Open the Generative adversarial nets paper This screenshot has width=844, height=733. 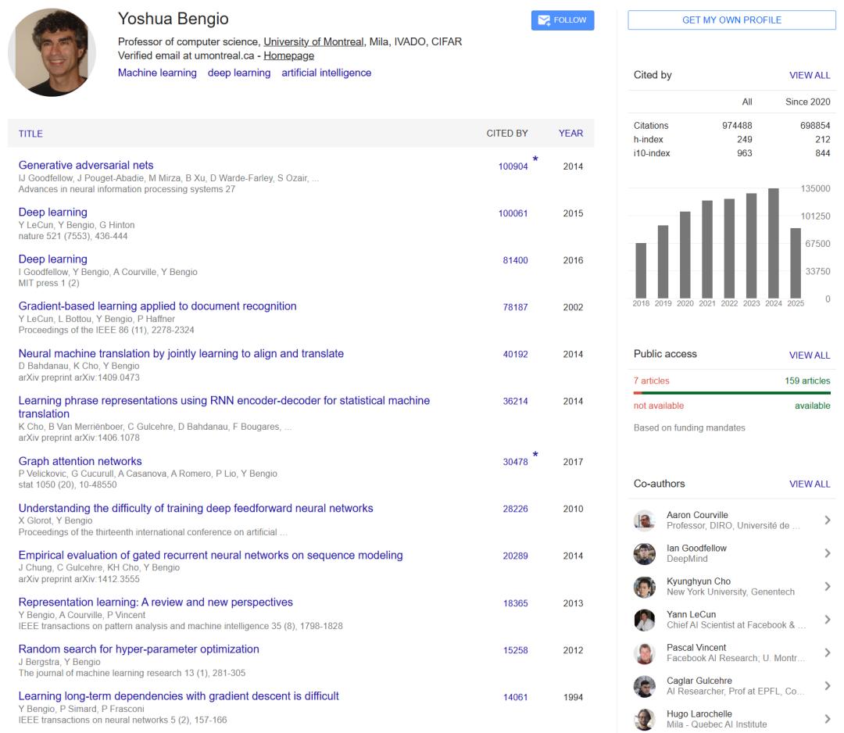[x=86, y=166]
